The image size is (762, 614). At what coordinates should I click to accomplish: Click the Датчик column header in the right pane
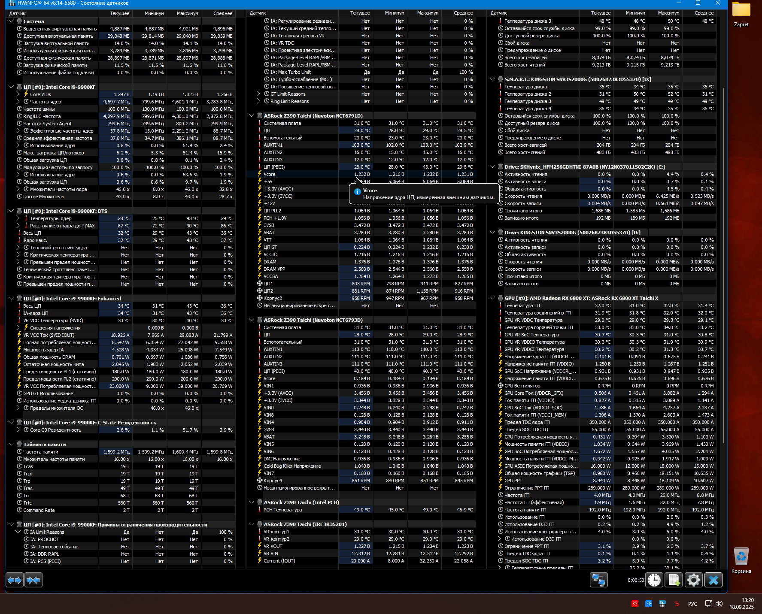point(533,13)
